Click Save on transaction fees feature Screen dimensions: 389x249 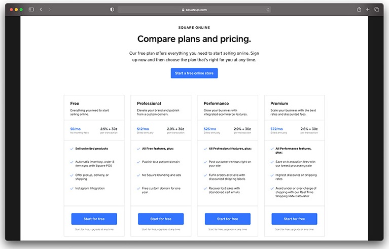point(295,164)
